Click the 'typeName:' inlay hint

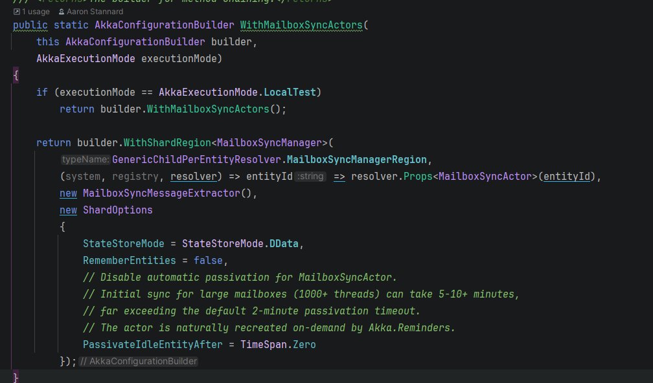[86, 160]
